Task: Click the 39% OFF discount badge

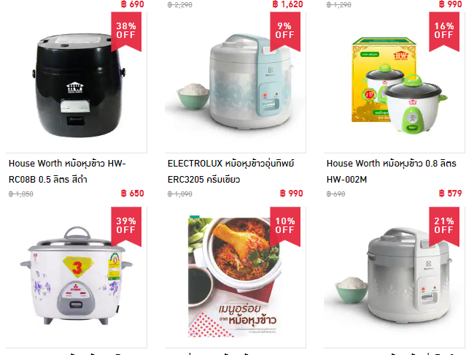Action: pyautogui.click(x=126, y=225)
